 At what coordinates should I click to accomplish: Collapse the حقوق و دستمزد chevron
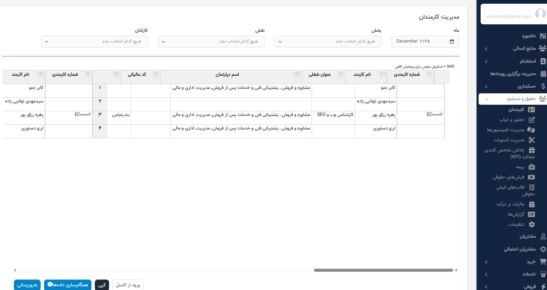[x=487, y=99]
